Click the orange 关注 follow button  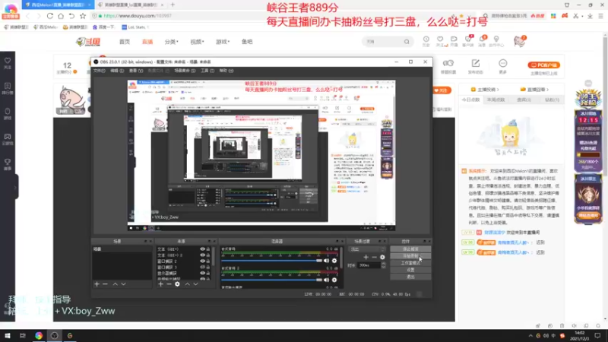click(442, 90)
